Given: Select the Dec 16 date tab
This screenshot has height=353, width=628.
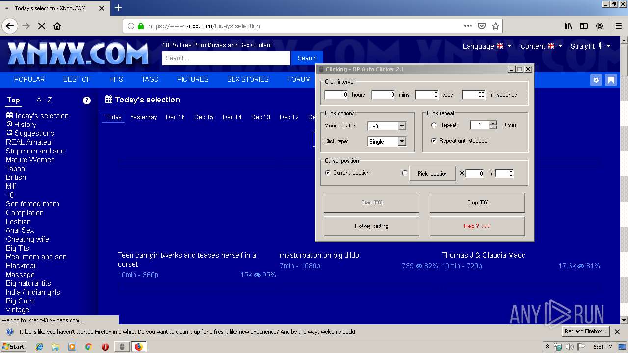Looking at the screenshot, I should click(x=175, y=117).
